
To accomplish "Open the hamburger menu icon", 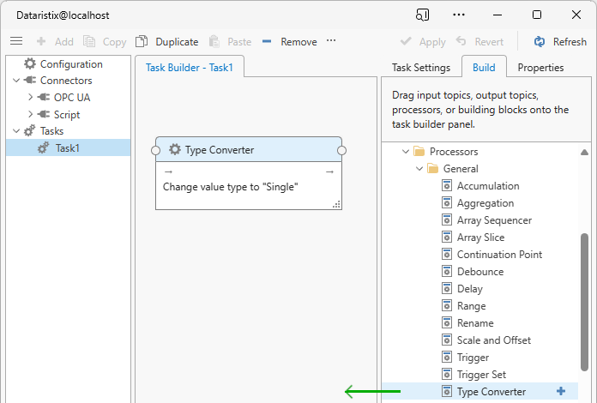I will 16,41.
